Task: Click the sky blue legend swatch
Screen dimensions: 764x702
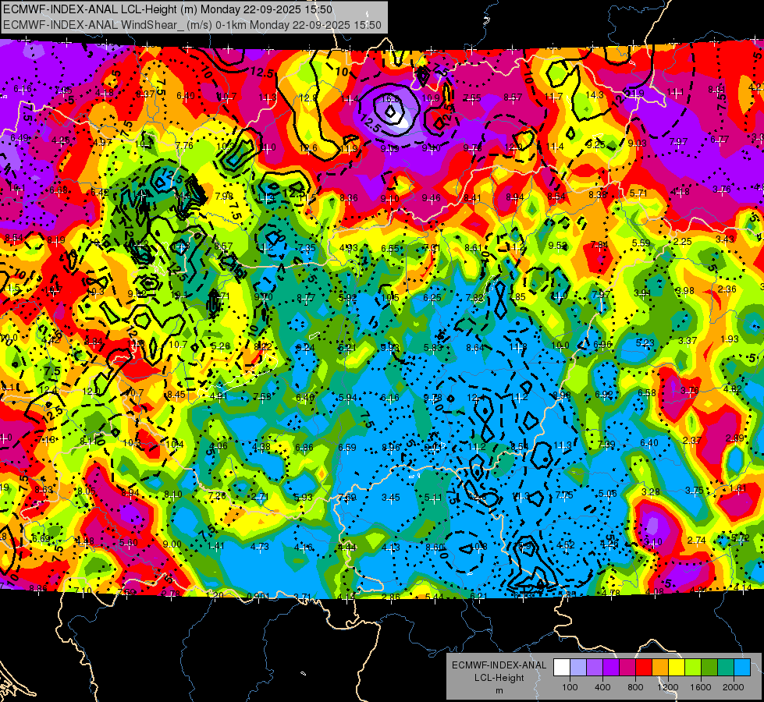Action: pos(741,668)
